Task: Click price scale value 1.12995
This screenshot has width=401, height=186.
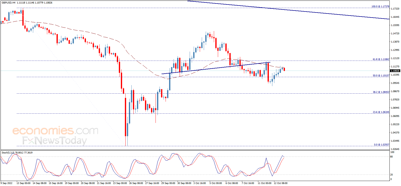Action: click(395, 50)
